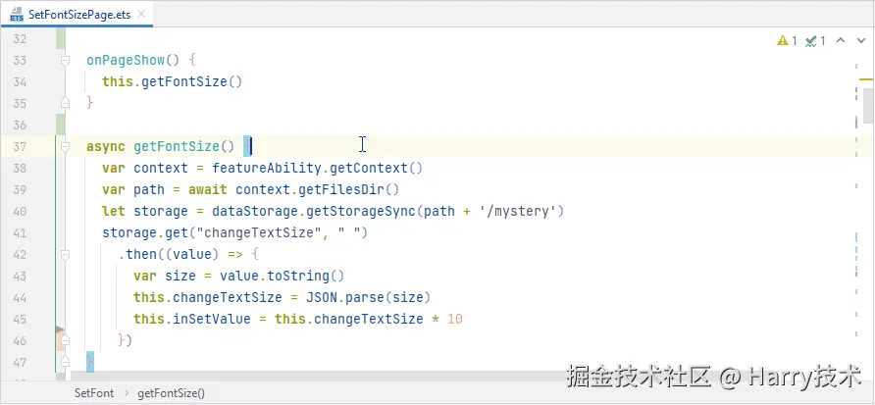Click the ETS file icon on the tab
This screenshot has width=875, height=405.
(x=16, y=14)
